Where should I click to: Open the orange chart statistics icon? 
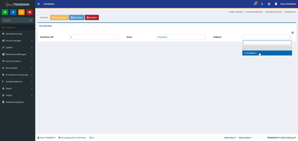coord(22,12)
